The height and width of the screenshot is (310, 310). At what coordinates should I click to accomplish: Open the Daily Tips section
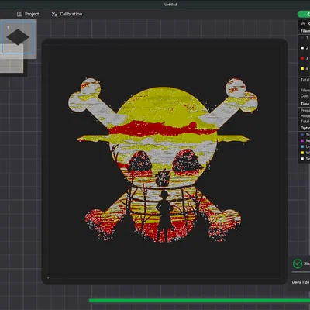pos(301,282)
